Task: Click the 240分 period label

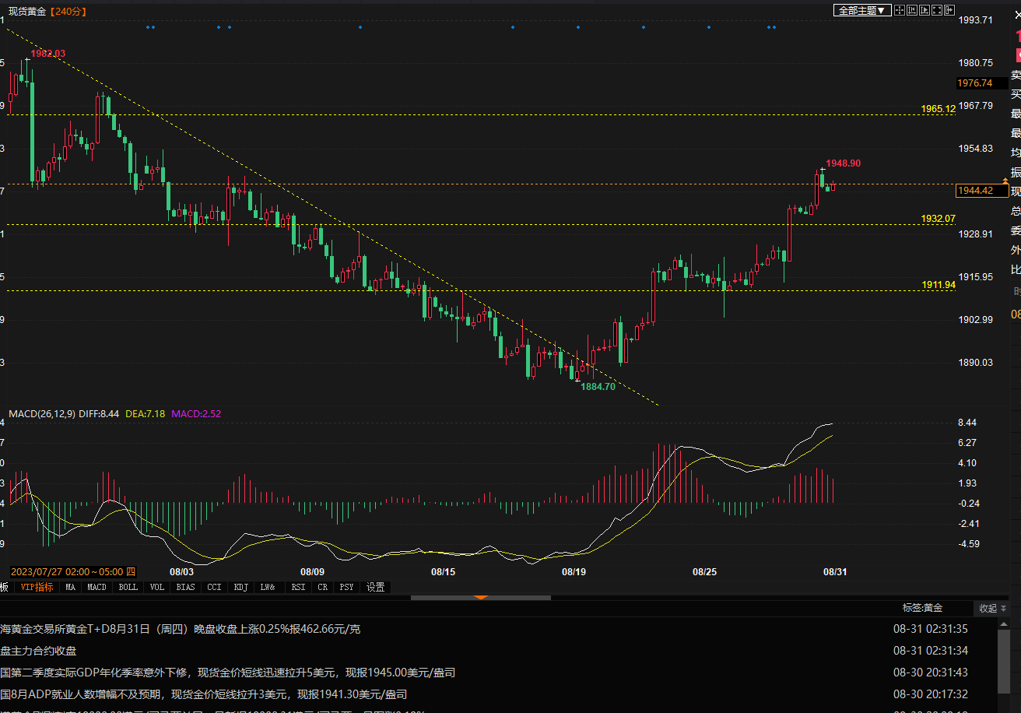Action: (68, 11)
